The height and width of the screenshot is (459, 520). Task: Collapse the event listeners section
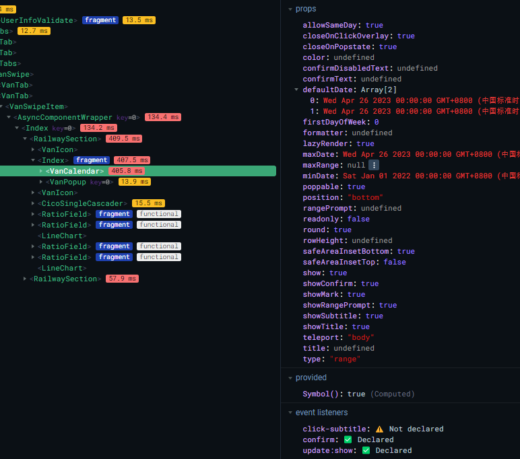click(x=290, y=413)
